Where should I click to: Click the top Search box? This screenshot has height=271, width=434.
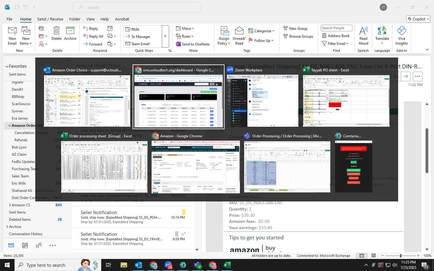click(137, 7)
